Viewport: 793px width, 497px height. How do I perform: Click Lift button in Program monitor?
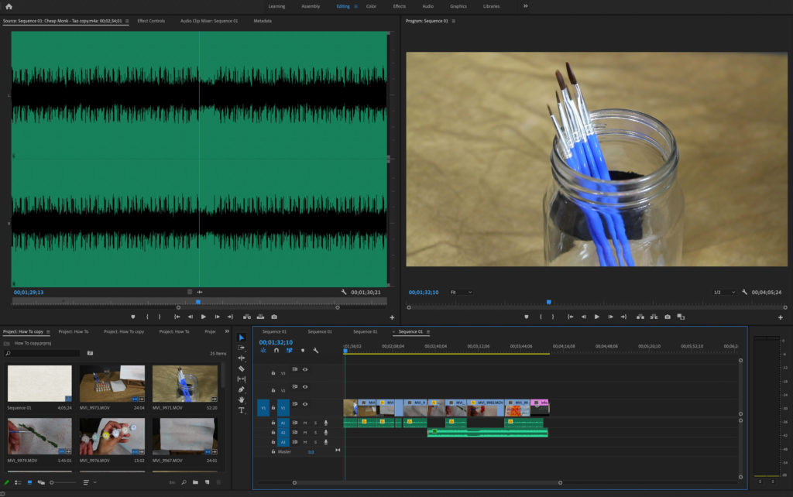[x=640, y=317]
